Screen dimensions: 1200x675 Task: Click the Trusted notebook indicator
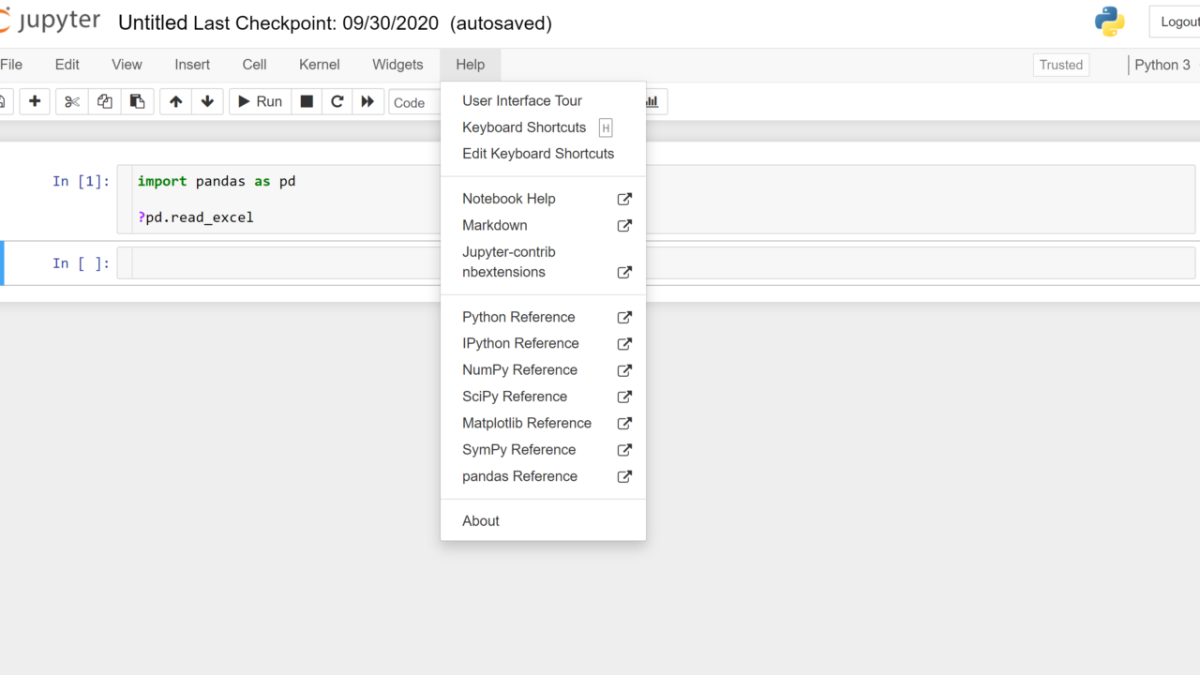coord(1061,65)
